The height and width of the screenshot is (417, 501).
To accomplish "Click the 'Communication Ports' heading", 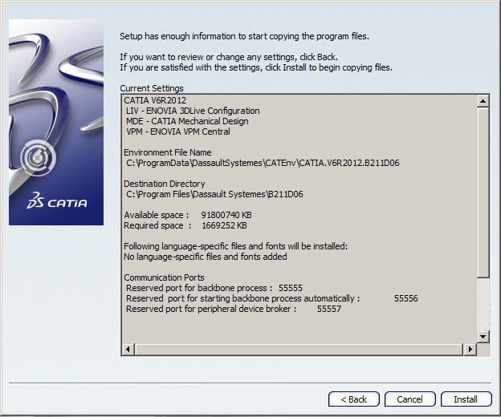I will pos(164,277).
